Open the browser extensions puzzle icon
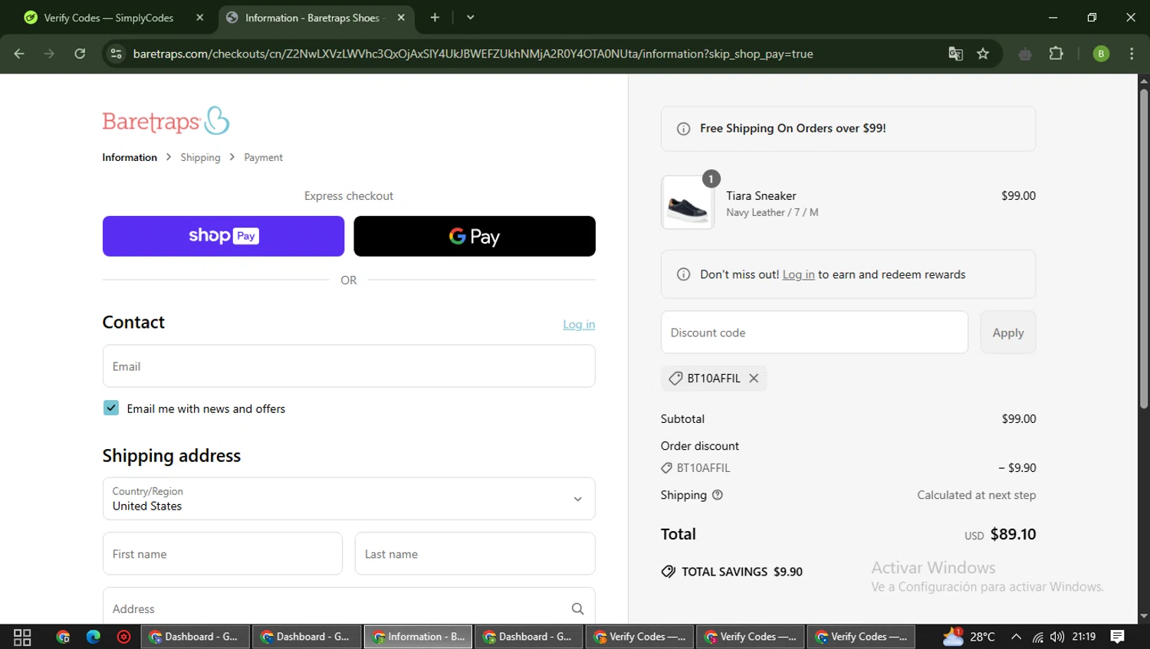 (1056, 54)
